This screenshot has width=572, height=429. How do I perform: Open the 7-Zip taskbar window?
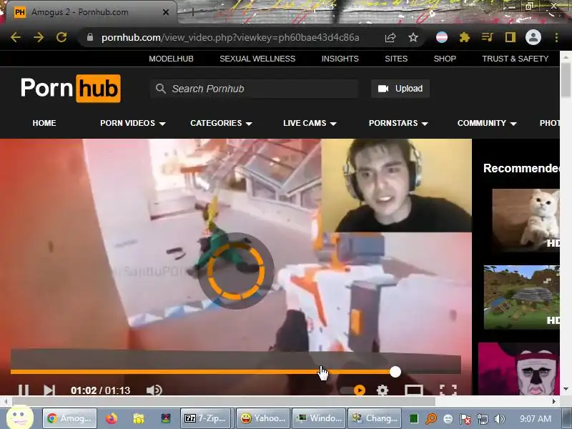point(206,418)
